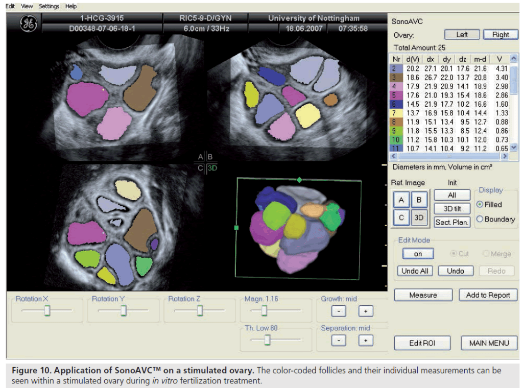The height and width of the screenshot is (389, 523).
Task: Click the GE logo icon
Action: [28, 24]
